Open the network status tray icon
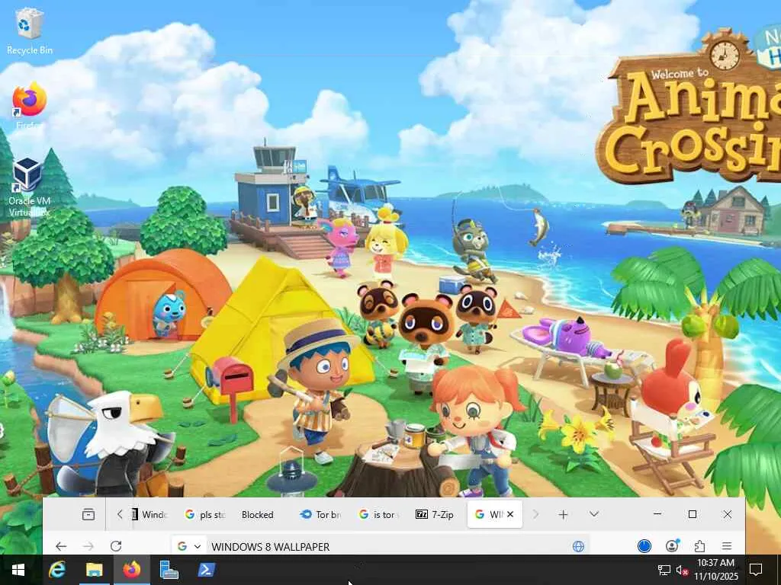 pos(664,570)
